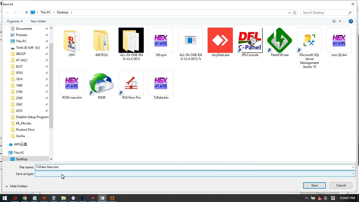Open the dialog Help button

(x=351, y=21)
